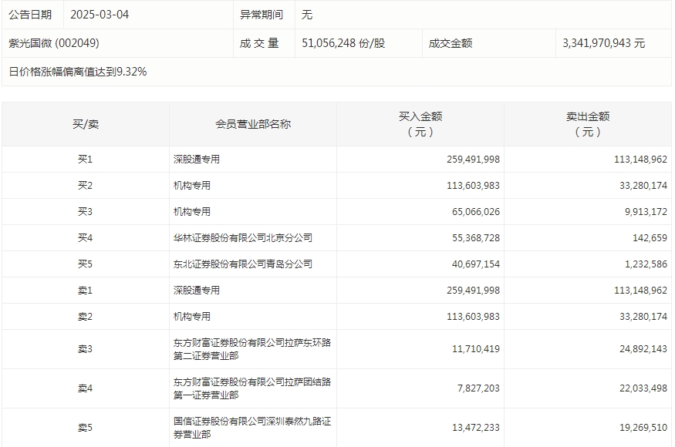Select 国信证券深圳泰然九路证券营业部

[x=252, y=428]
